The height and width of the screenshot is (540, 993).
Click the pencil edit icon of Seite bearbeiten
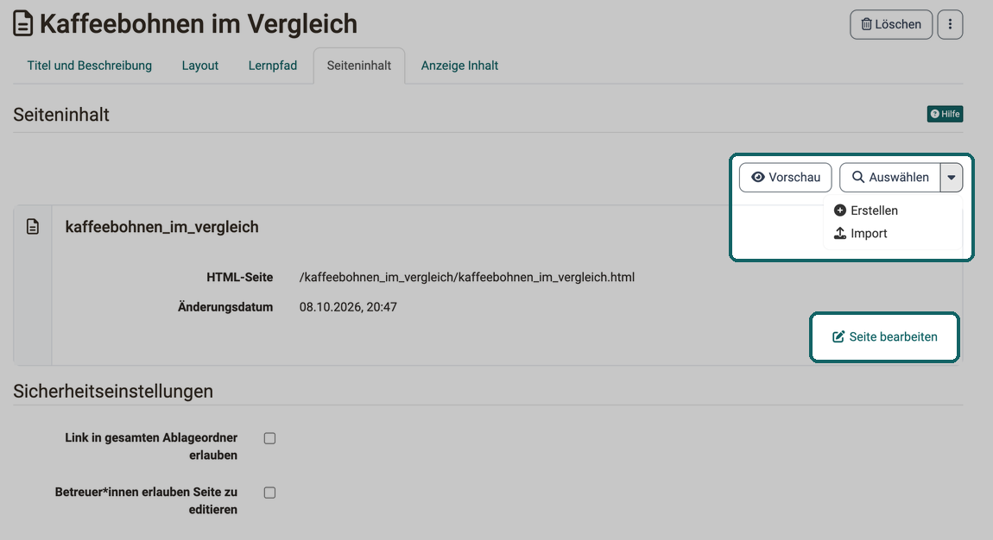click(x=838, y=337)
